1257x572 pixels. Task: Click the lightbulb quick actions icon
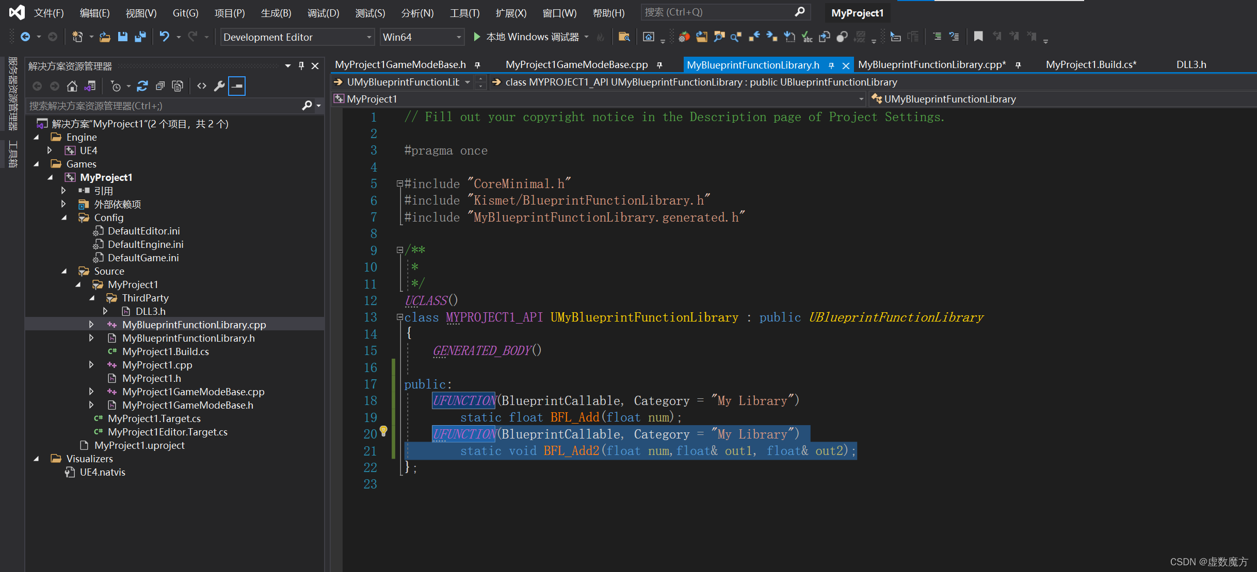(x=383, y=431)
